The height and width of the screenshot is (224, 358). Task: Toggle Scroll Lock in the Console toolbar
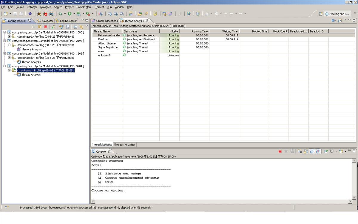pyautogui.click(x=306, y=151)
